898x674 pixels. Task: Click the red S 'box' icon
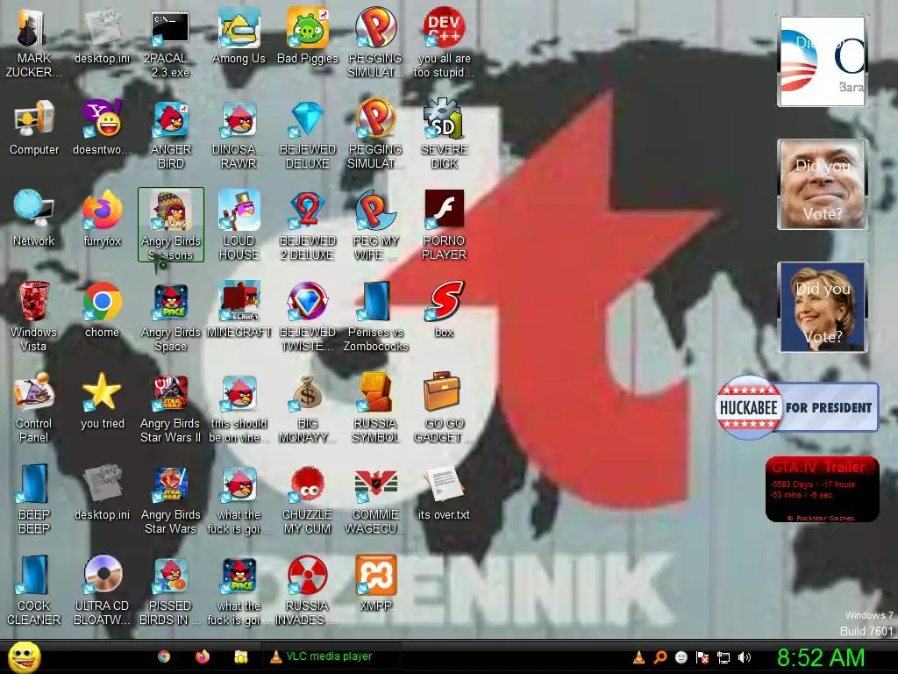click(444, 310)
